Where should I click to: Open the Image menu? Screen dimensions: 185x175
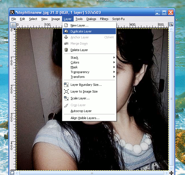56,19
